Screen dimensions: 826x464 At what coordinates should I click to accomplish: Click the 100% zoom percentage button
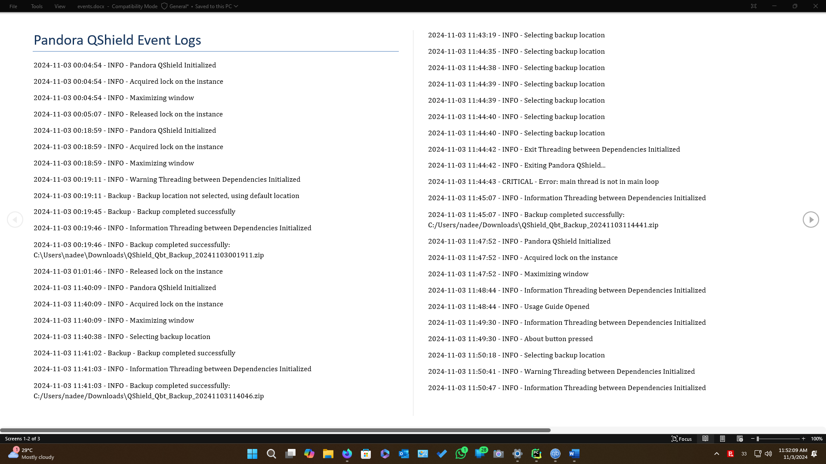click(x=816, y=439)
